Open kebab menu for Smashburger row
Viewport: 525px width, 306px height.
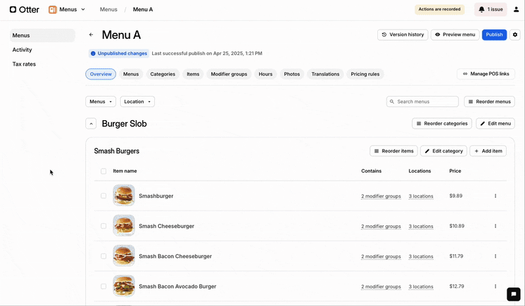(495, 196)
